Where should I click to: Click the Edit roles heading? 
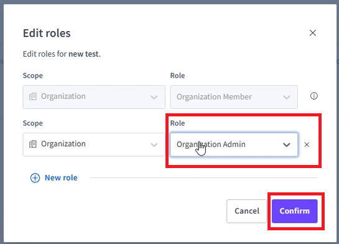pyautogui.click(x=47, y=33)
